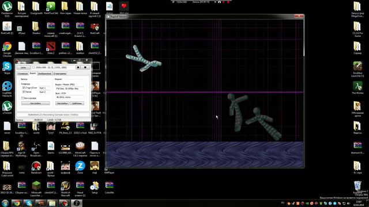
Task: Open Skype from the taskbar
Action: coord(29,203)
